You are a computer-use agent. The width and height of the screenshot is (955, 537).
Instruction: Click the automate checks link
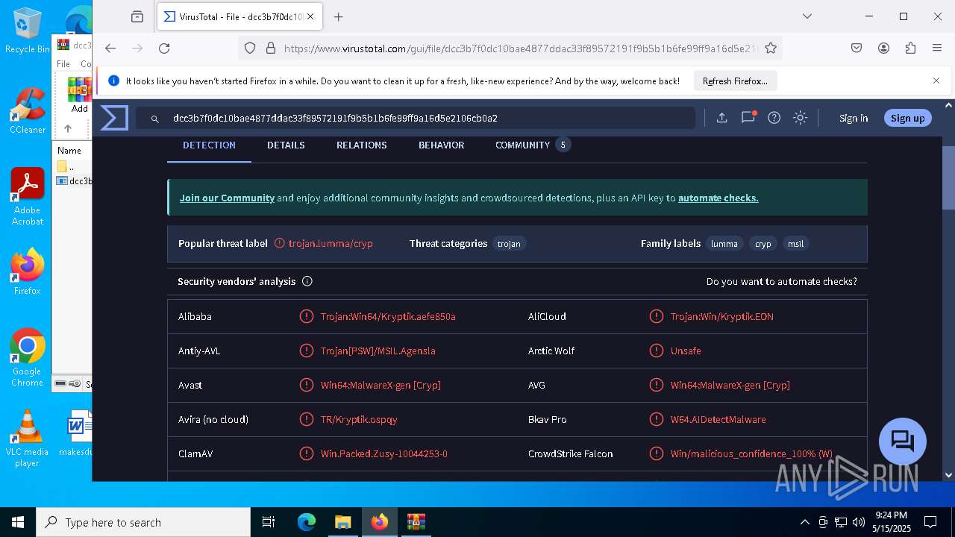(718, 198)
